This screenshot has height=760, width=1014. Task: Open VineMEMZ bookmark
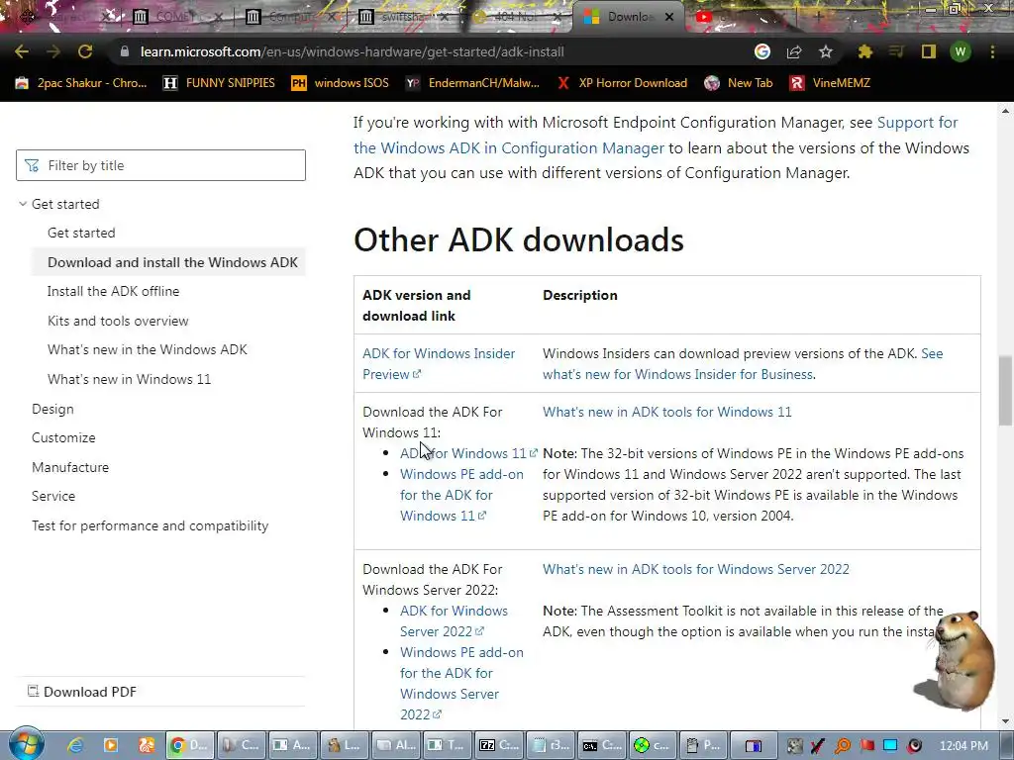[831, 83]
